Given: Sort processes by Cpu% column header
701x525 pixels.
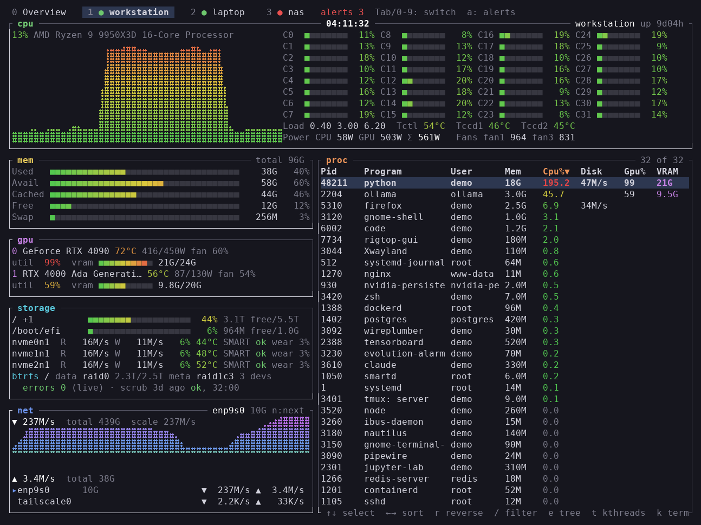Looking at the screenshot, I should point(556,171).
